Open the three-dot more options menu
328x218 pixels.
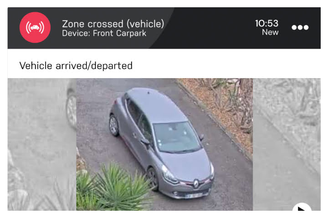pyautogui.click(x=300, y=28)
